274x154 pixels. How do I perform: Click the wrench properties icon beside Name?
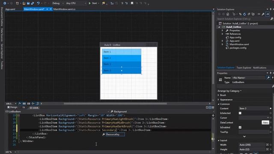pos(268,78)
